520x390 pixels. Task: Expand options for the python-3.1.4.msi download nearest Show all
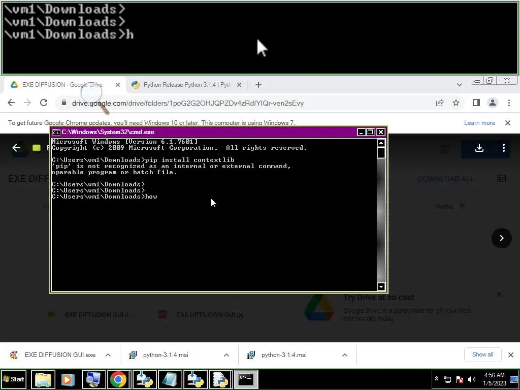[345, 355]
